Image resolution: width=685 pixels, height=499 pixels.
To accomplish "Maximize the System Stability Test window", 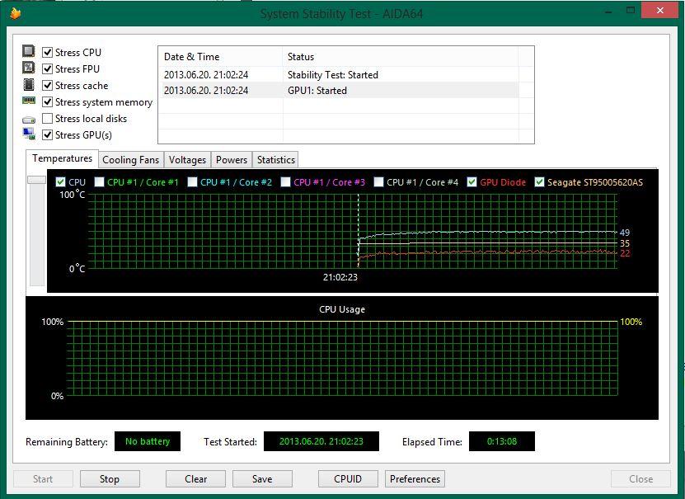I will click(x=631, y=11).
